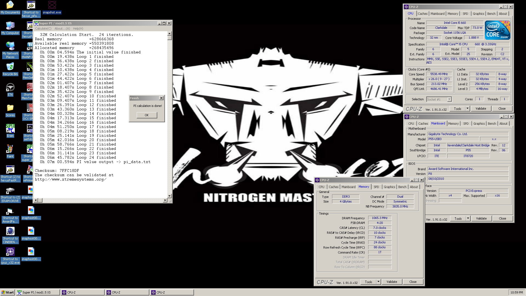
Task: Switch to Caches tab in top CPU-Z window
Action: pyautogui.click(x=422, y=14)
